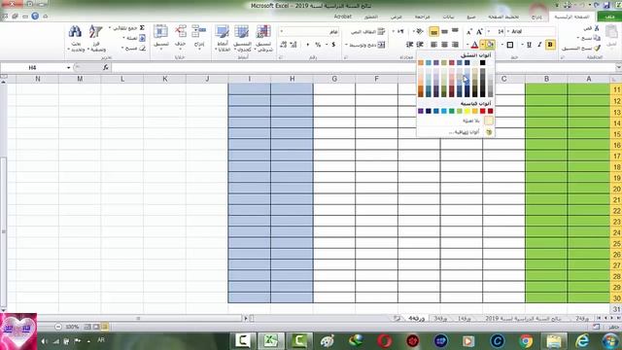Switch to sheet tab ورقة2
Viewport: 622px width, 350px height.
click(x=582, y=318)
